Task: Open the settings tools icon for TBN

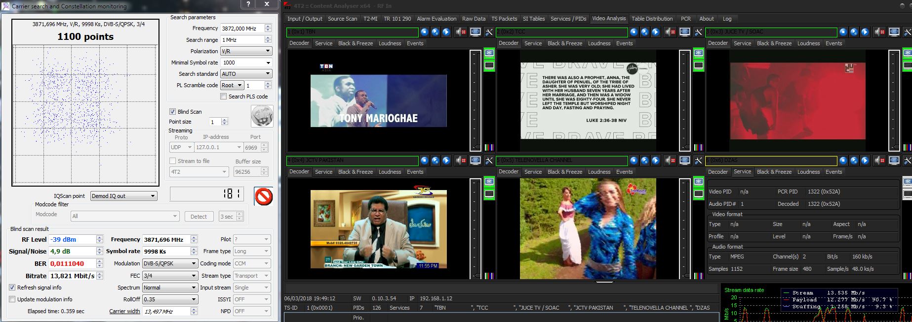Action: (x=489, y=32)
